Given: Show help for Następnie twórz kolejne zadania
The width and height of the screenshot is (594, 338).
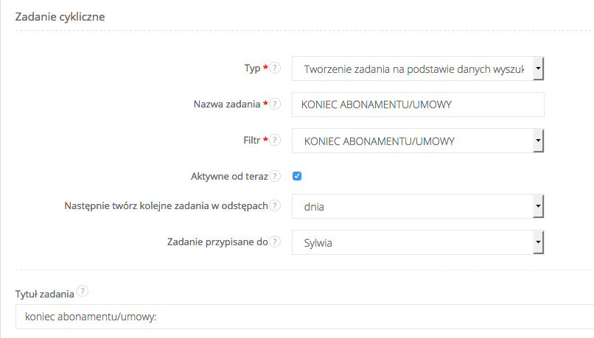Looking at the screenshot, I should pos(275,206).
